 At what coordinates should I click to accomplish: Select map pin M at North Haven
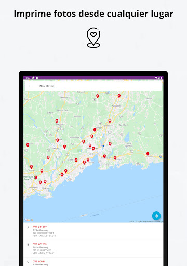coord(110,121)
